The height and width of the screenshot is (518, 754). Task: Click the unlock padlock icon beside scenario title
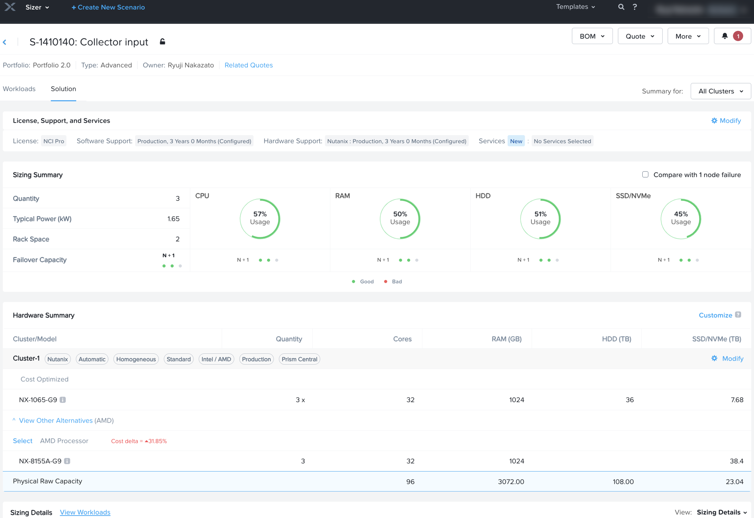click(162, 42)
